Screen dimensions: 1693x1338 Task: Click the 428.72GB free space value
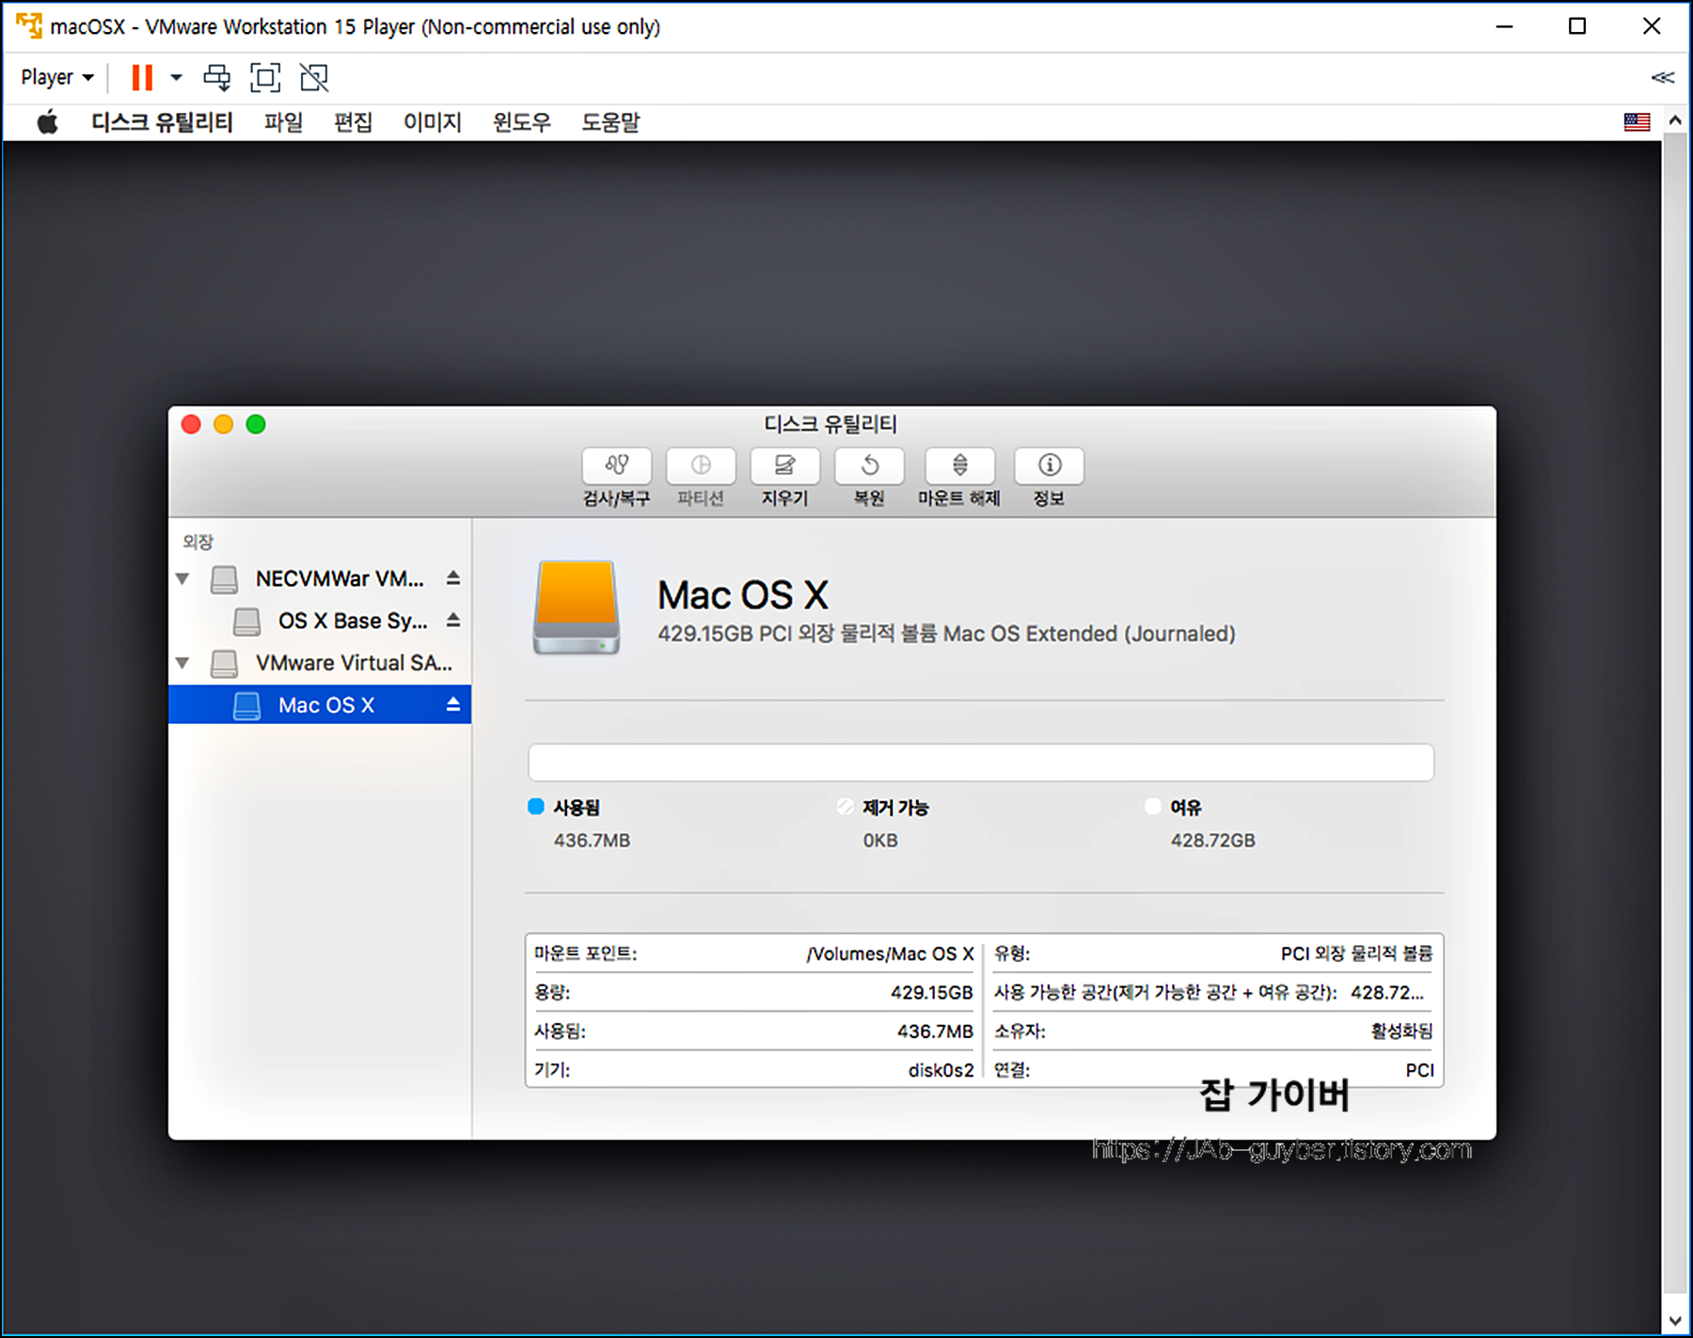pyautogui.click(x=1212, y=841)
